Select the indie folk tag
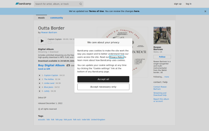The image size is (209, 131). click(x=86, y=119)
